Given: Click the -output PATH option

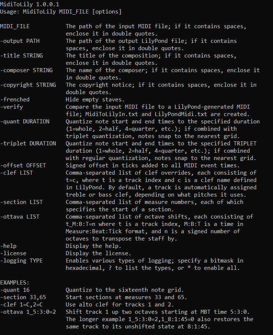Looking at the screenshot, I should (20, 41).
